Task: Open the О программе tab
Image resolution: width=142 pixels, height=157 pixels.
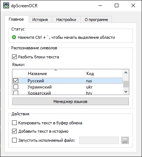Action: tap(96, 20)
